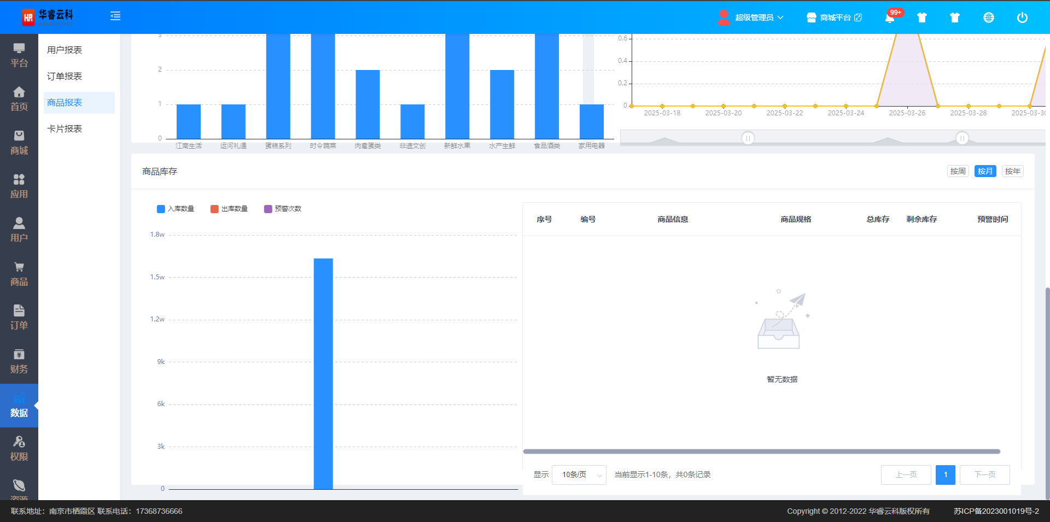Go to the 首页 home icon
This screenshot has width=1050, height=522.
19,98
